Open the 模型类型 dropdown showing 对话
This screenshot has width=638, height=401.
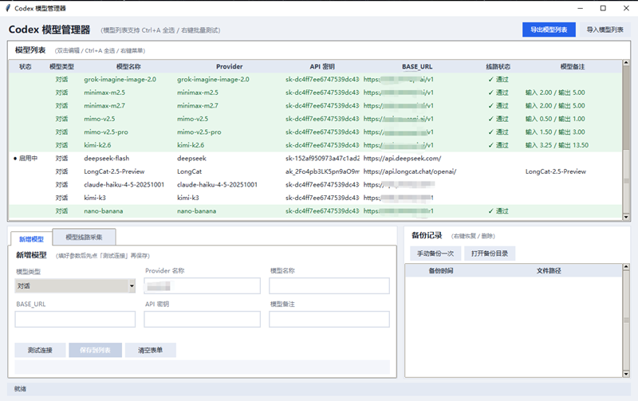pyautogui.click(x=75, y=286)
